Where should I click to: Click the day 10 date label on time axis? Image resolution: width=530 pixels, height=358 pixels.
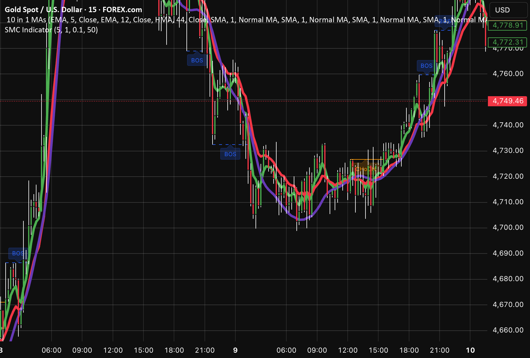[x=470, y=350]
